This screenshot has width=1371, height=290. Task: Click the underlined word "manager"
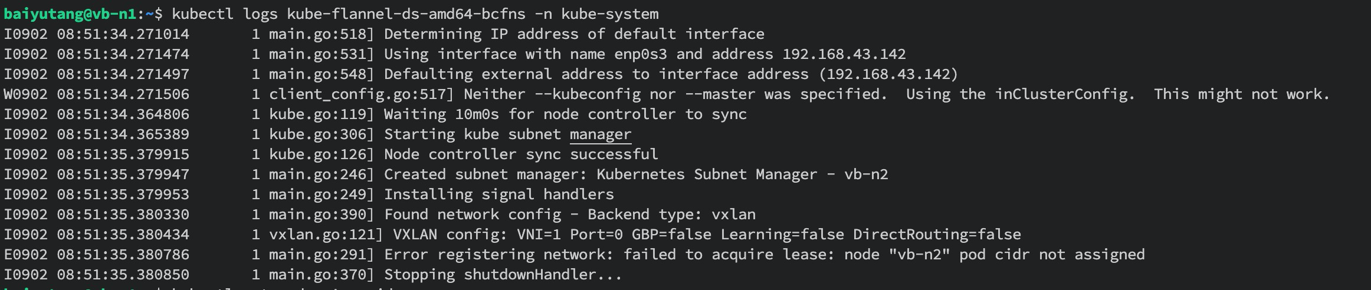point(600,134)
